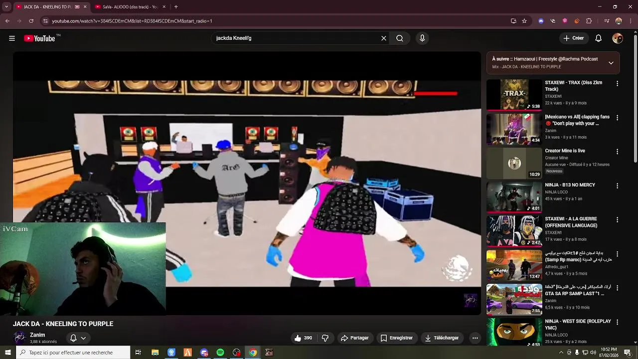Open STAXEWI - TRAX thumbnail
The width and height of the screenshot is (638, 359).
(514, 94)
